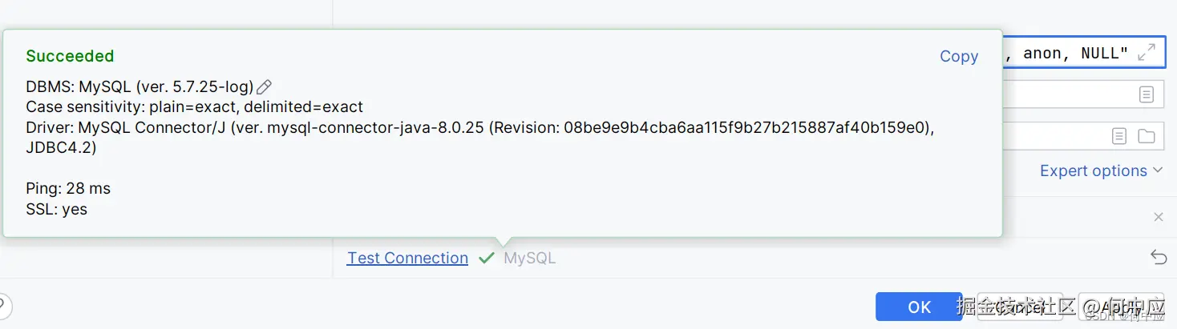Click the green Succeeded status heading

click(70, 56)
